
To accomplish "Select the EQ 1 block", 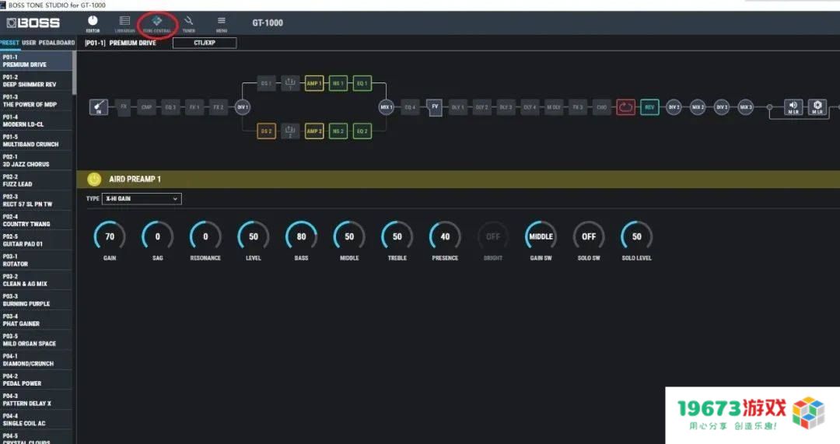I will point(362,83).
